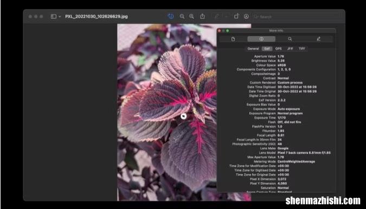
Task: Click the Contrast label
Action: 269,78
